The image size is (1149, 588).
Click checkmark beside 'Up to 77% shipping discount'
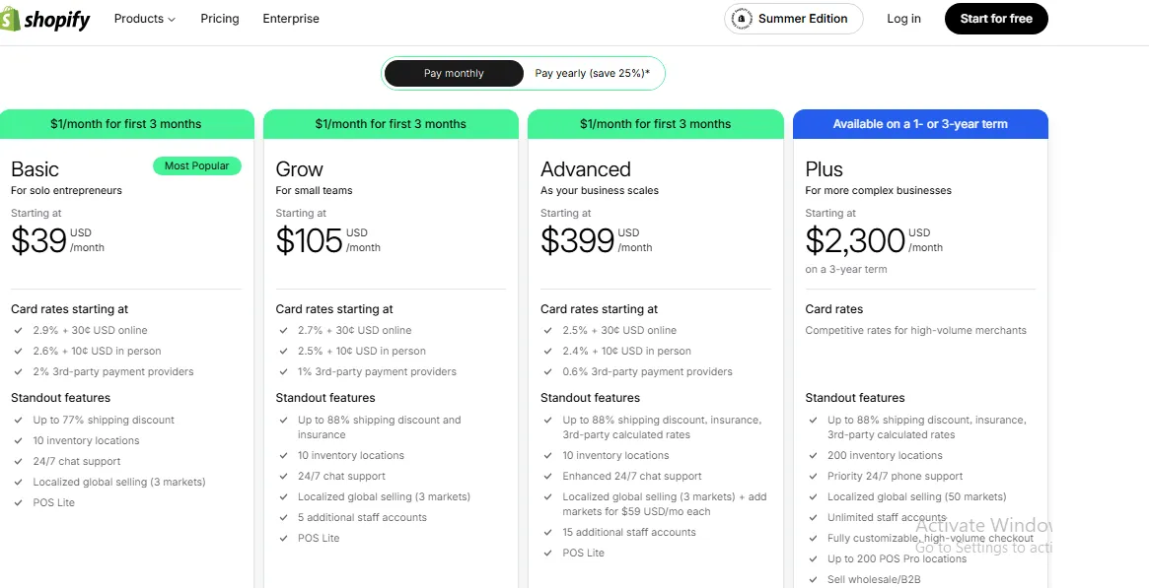pyautogui.click(x=19, y=420)
